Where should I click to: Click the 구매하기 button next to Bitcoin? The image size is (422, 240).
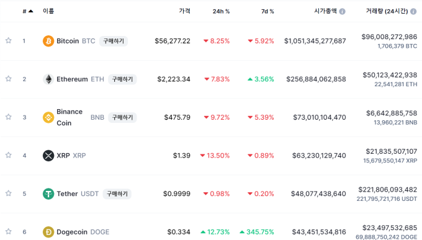[114, 41]
